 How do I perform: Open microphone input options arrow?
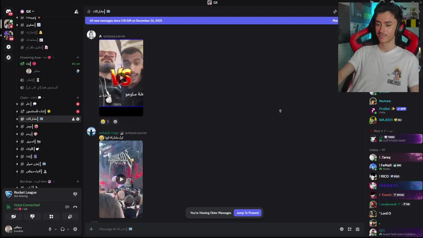[55, 229]
